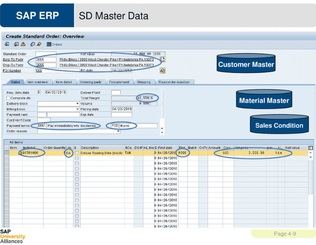This screenshot has width=316, height=245.
Task: Click the Incoterms FOB code field
Action: 115,126
